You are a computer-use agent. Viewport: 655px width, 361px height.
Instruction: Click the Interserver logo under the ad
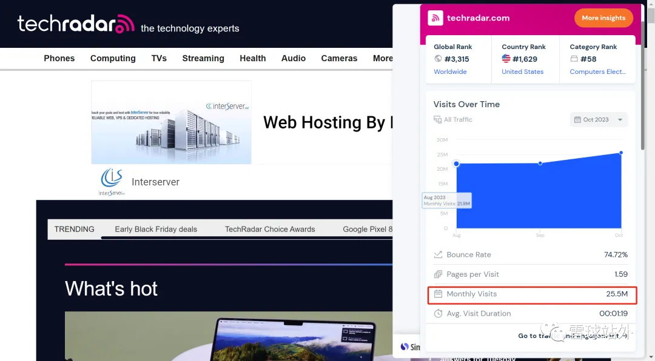point(112,182)
